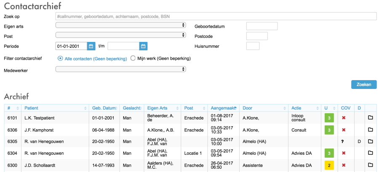
Task: Click Geb. Datum column header
Action: 103,108
